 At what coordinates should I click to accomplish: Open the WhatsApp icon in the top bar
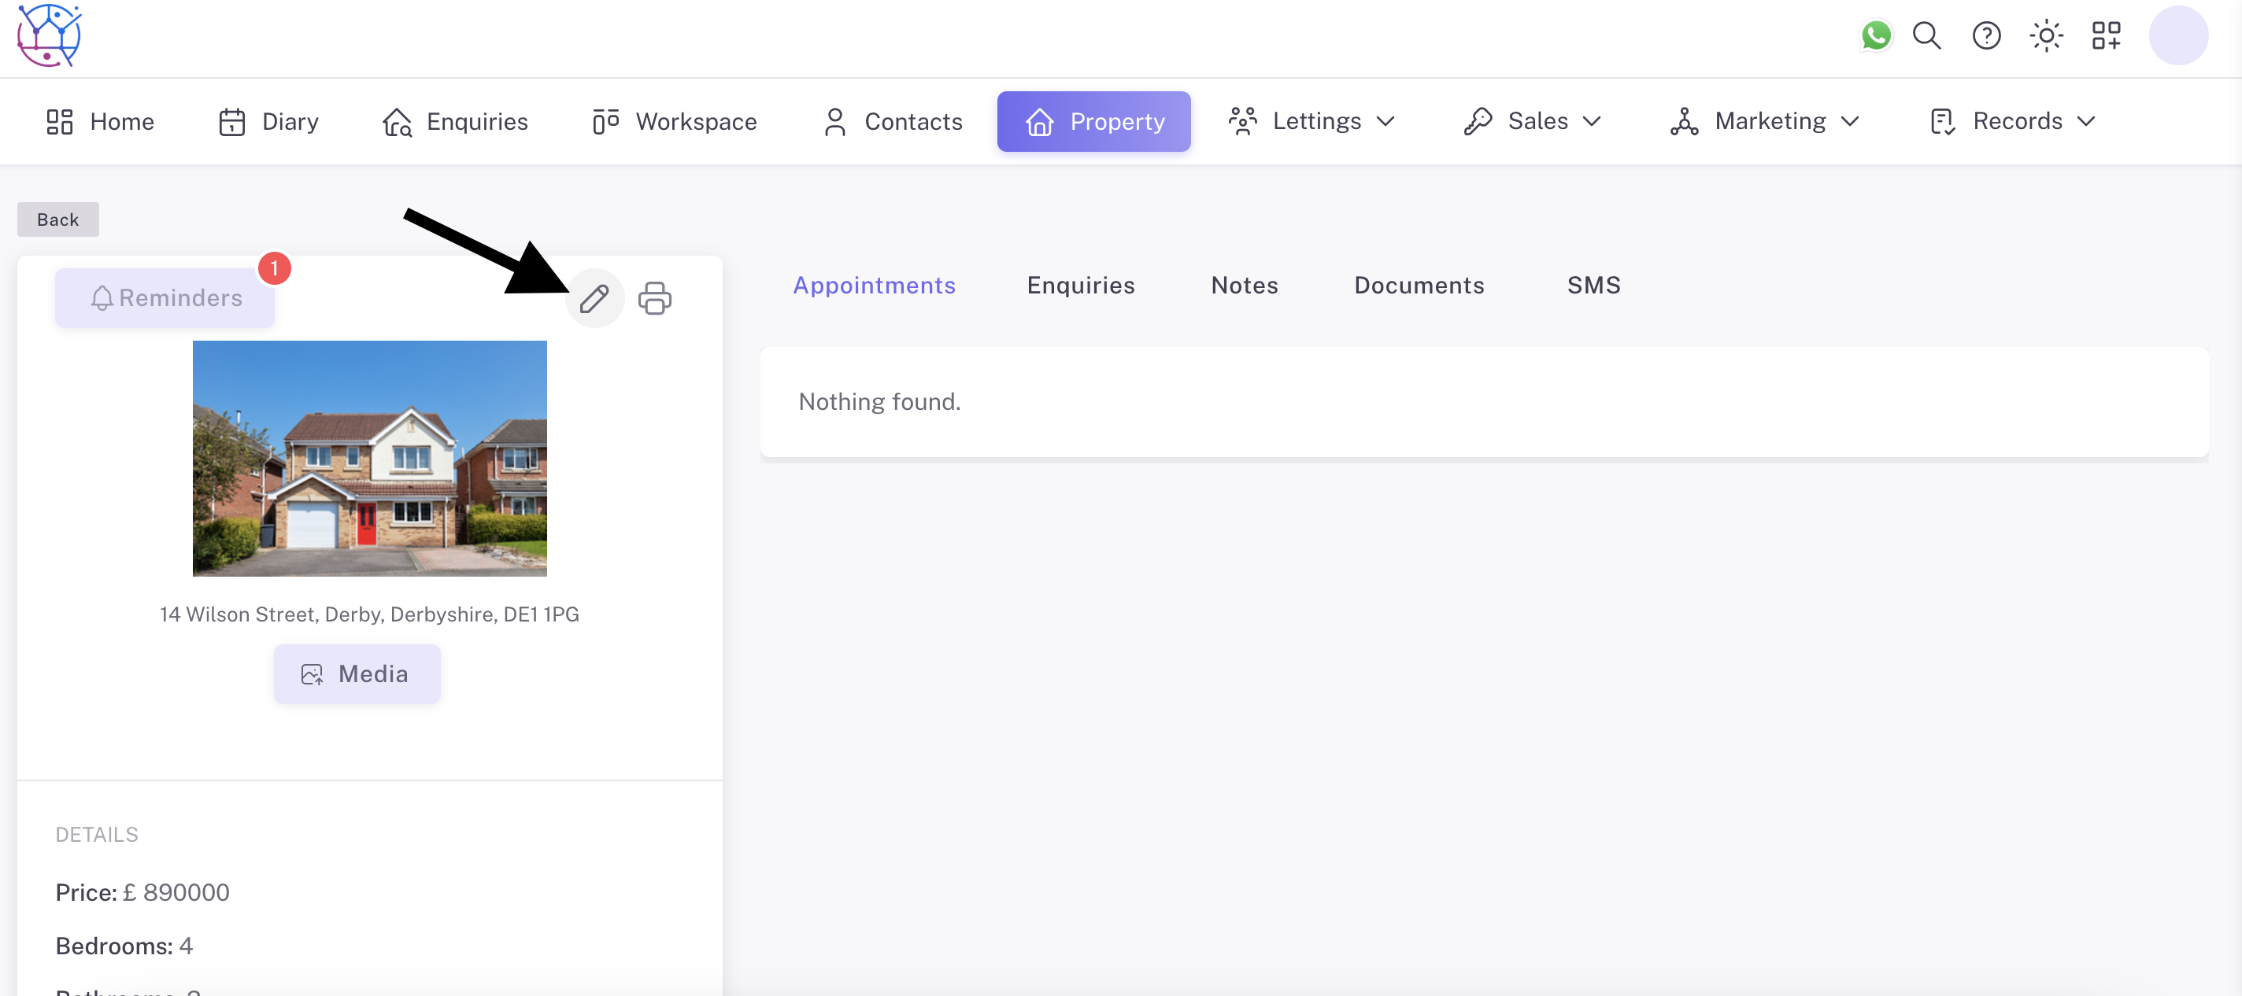pos(1877,35)
